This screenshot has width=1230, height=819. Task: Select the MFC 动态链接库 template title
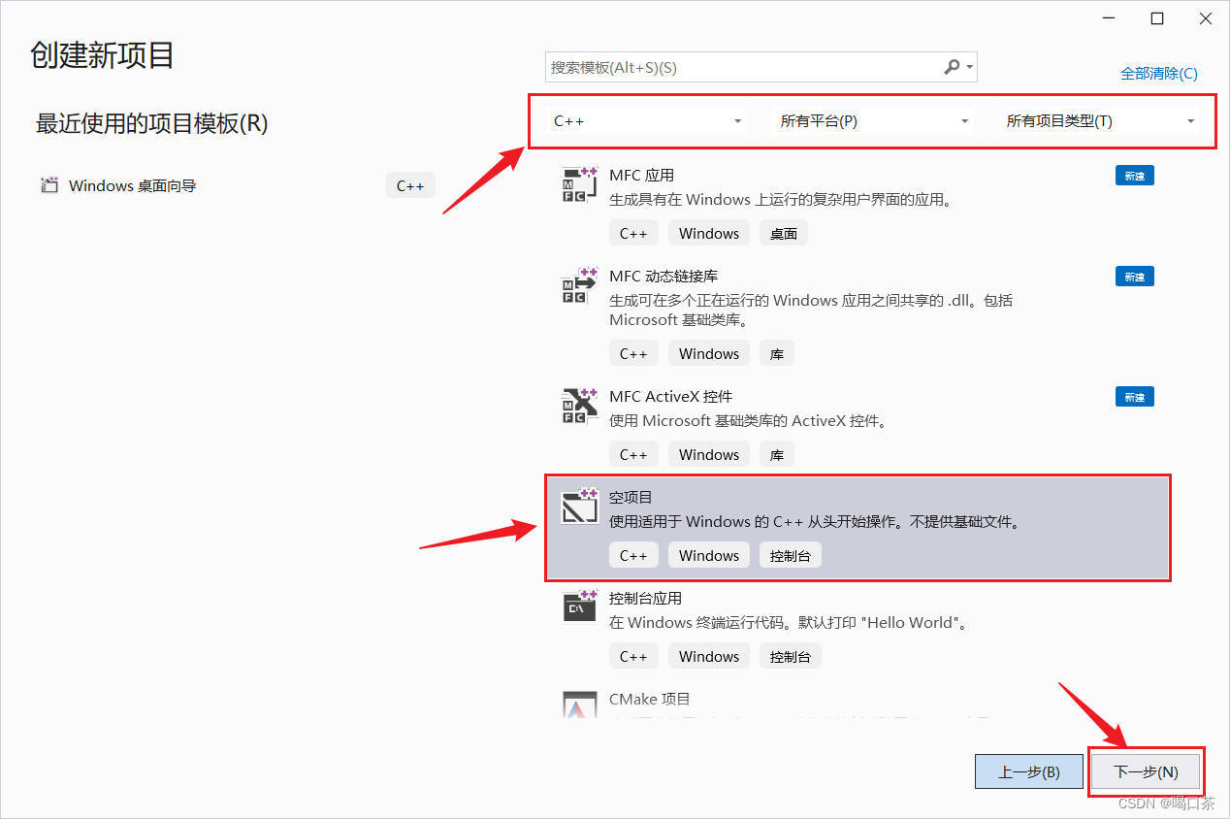click(664, 277)
